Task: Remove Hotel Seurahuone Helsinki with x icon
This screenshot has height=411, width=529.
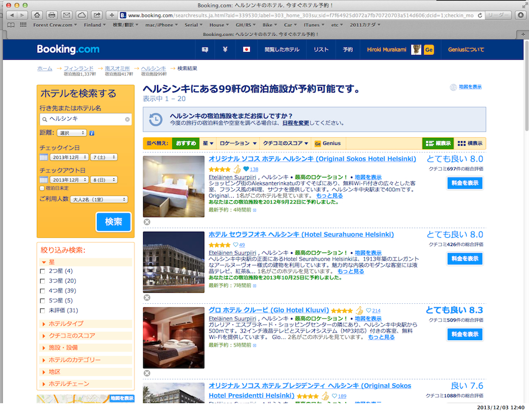Action: point(147,297)
